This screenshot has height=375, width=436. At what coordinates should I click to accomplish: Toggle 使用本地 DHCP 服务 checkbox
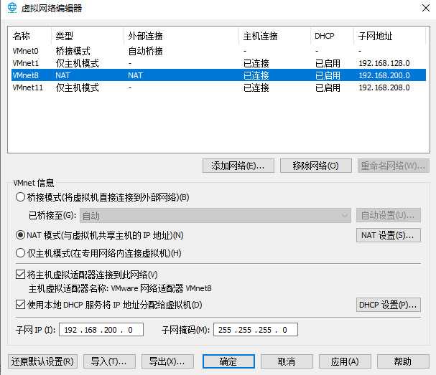(21, 305)
